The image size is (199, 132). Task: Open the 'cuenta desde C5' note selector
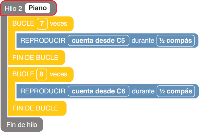pos(98,41)
